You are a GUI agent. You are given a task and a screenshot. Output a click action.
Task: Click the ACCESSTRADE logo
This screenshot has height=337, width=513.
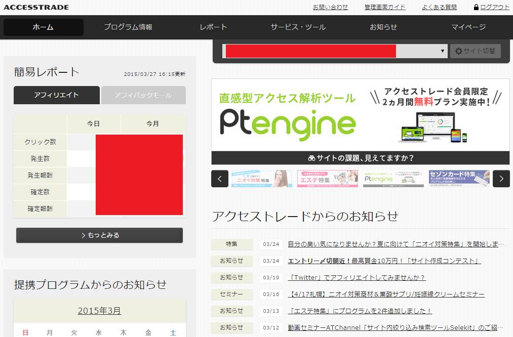36,7
